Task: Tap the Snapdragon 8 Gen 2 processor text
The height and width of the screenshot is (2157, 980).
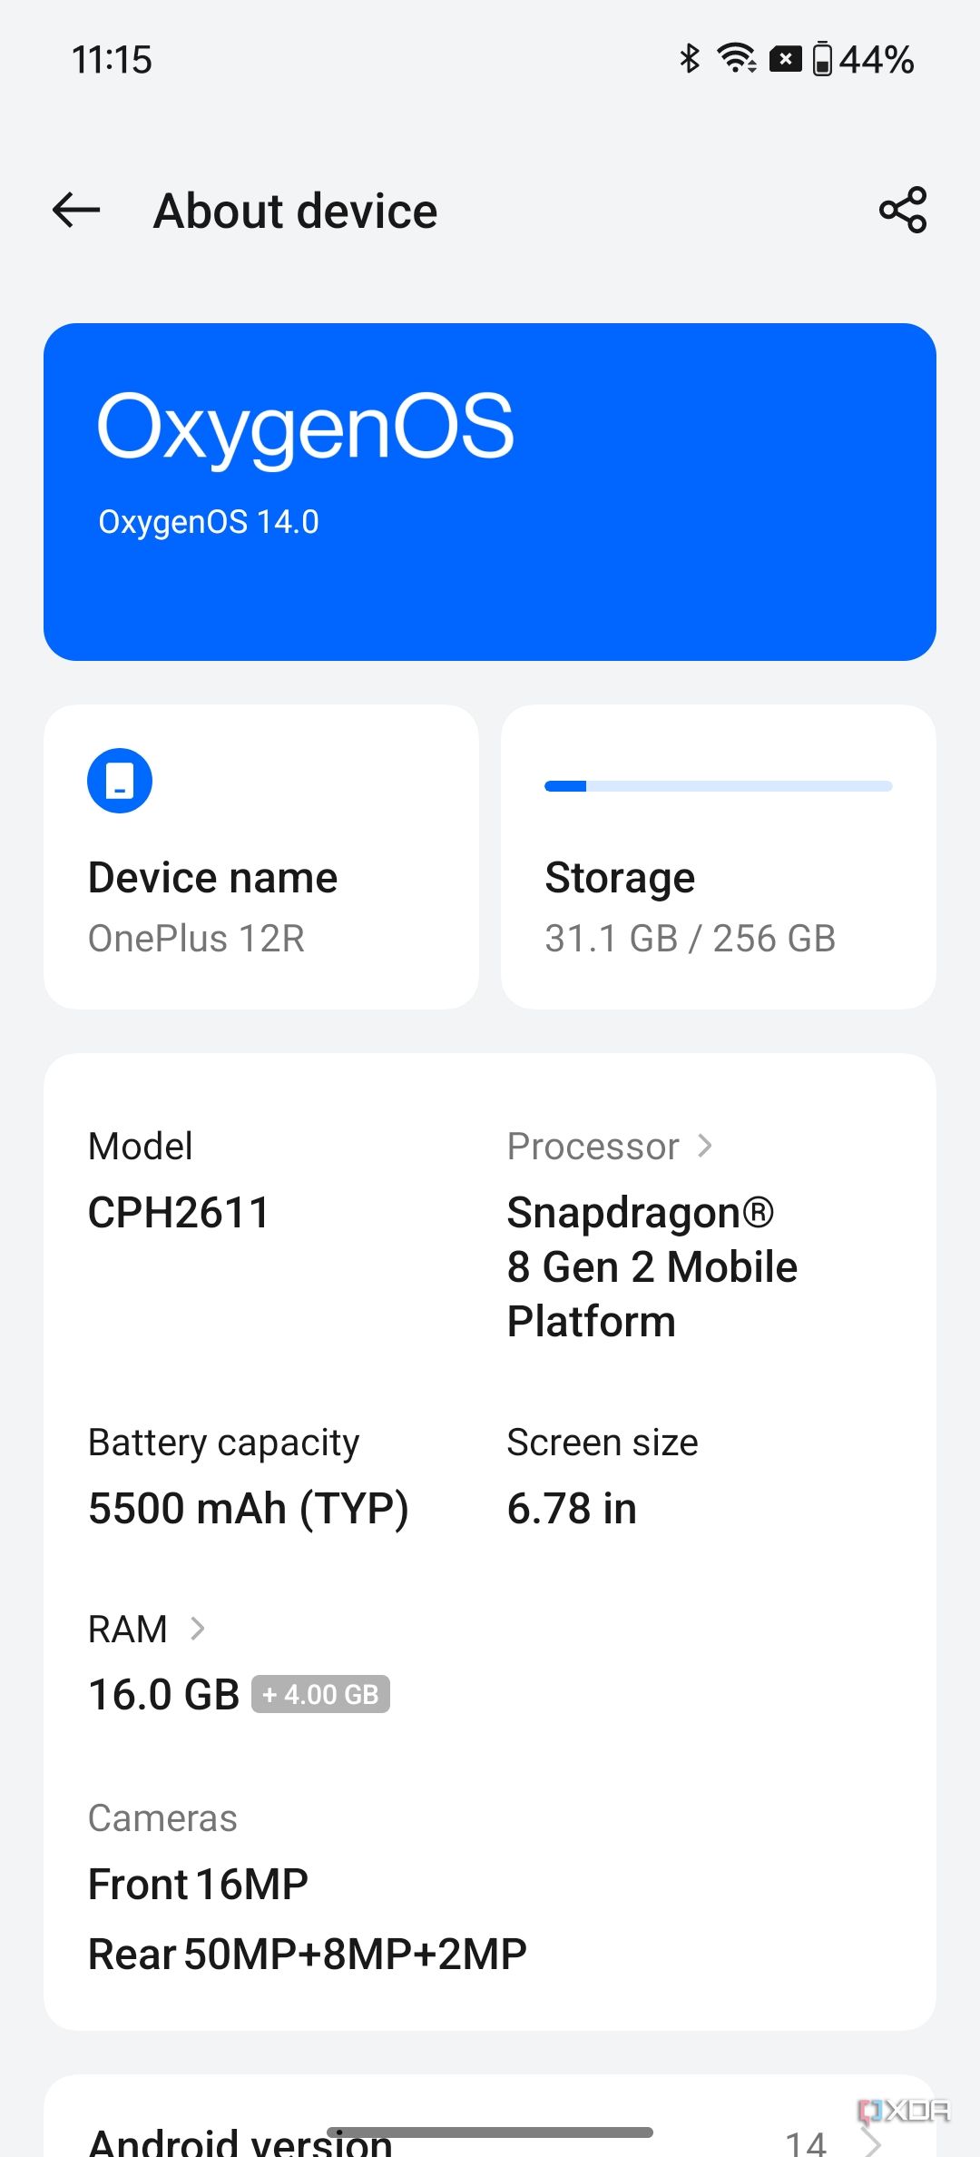Action: 652,1266
